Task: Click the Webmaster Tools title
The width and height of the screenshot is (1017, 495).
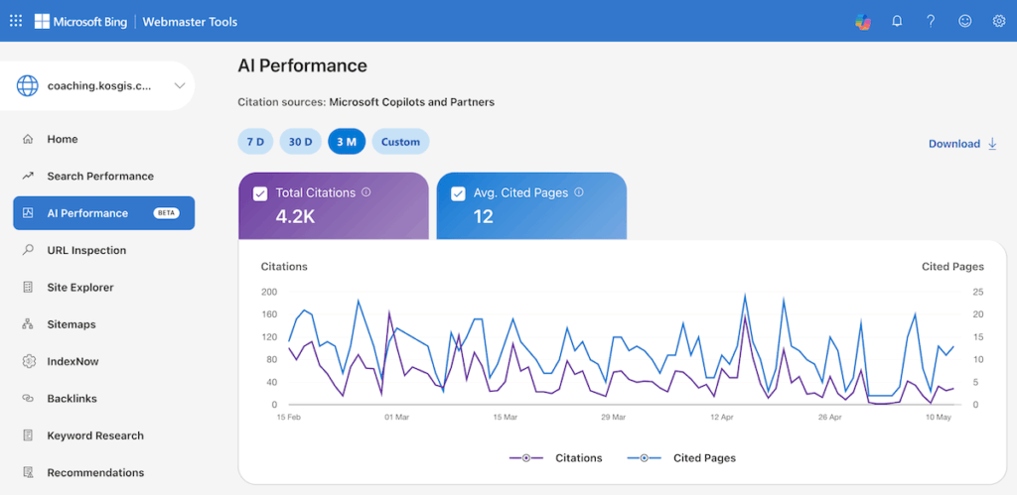Action: click(190, 22)
